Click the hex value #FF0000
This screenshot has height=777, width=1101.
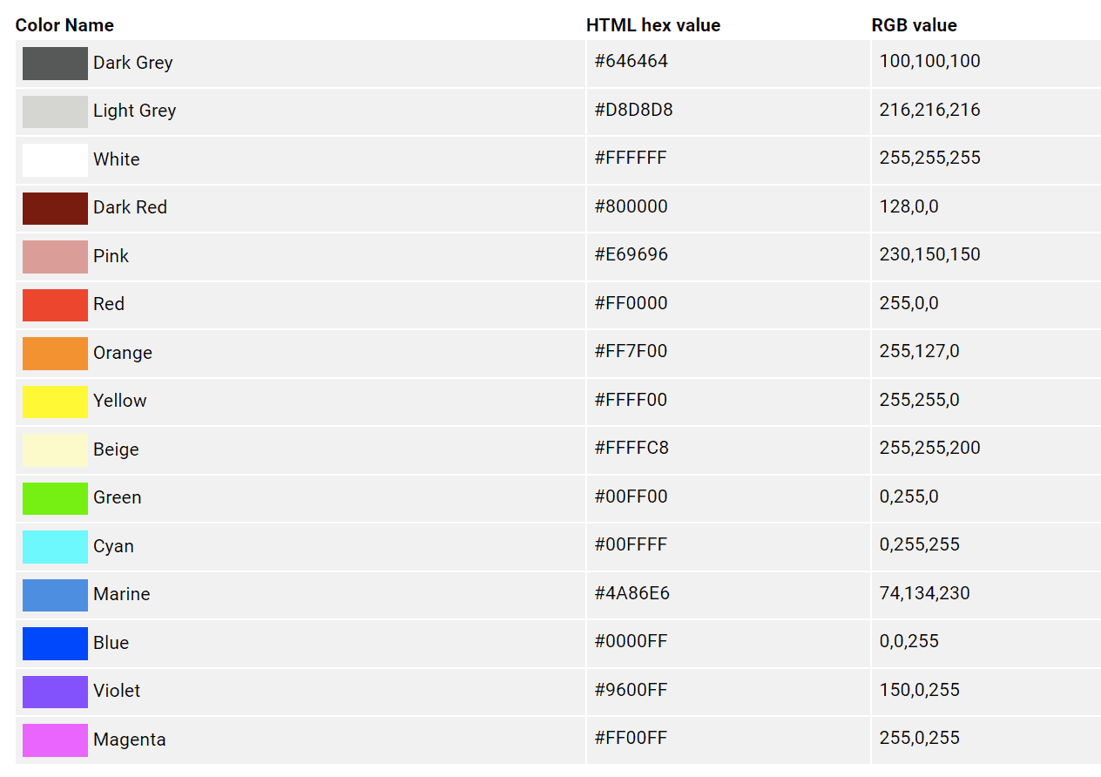[x=631, y=303]
